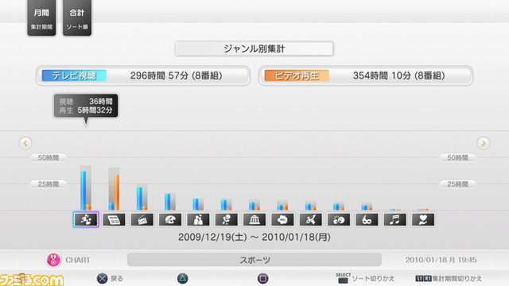509x286 pixels.
Task: Go to next period with right arrow
Action: (484, 143)
